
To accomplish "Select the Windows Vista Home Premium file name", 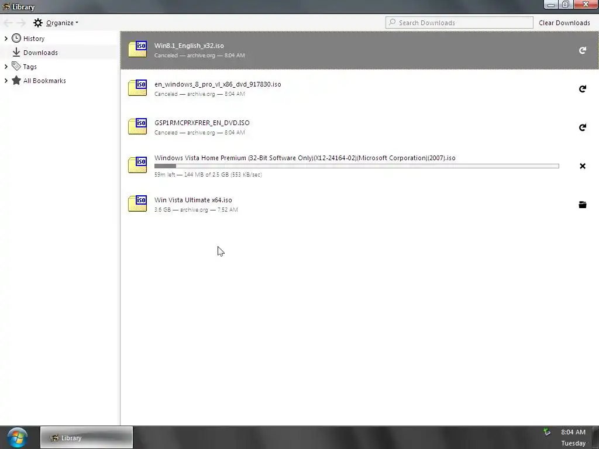I will tap(305, 158).
